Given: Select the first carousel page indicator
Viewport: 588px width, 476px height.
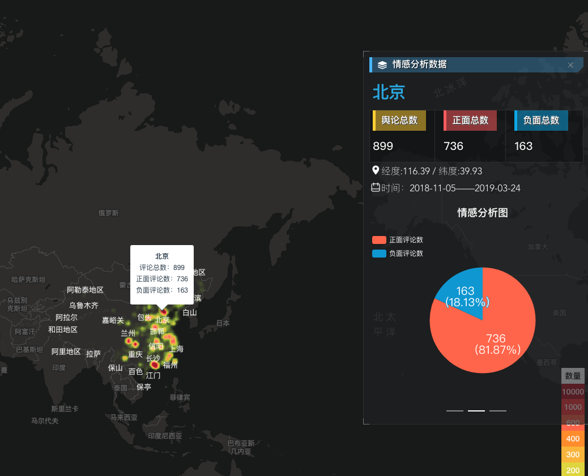Looking at the screenshot, I should coord(454,411).
